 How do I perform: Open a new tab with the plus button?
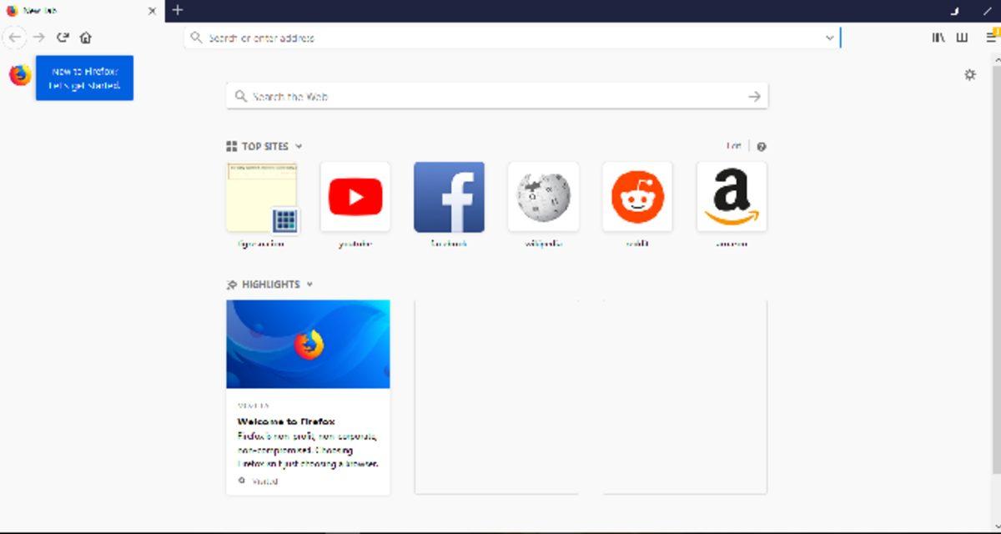click(178, 12)
